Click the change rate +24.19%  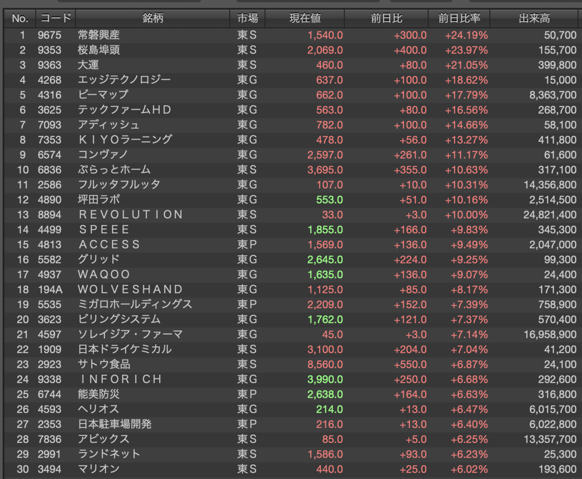pyautogui.click(x=466, y=35)
